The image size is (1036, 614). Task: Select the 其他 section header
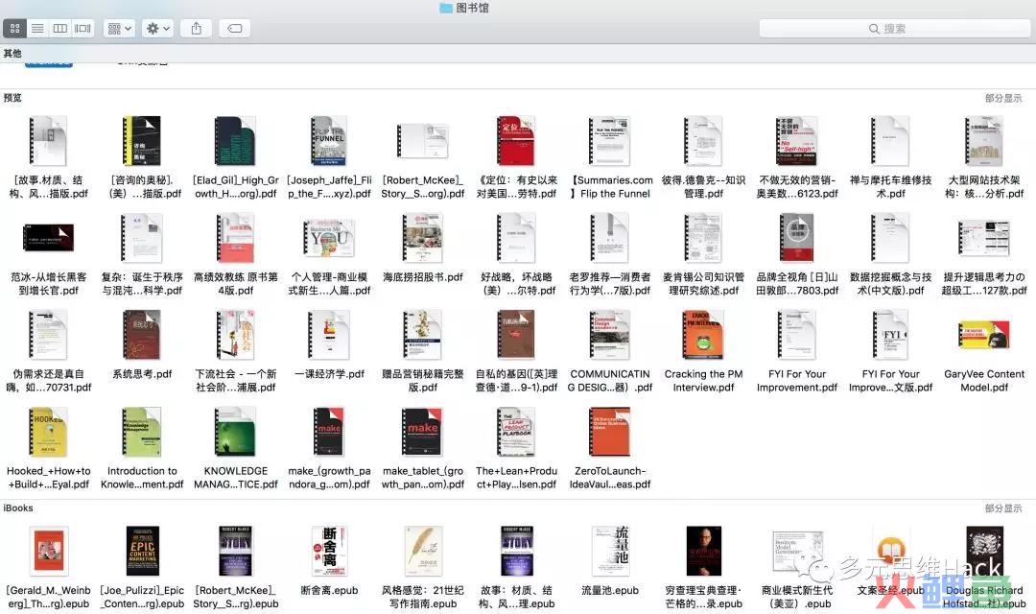click(x=12, y=54)
